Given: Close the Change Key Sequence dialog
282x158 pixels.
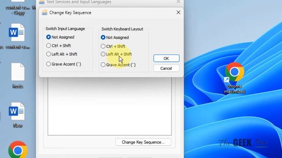Looking at the screenshot, I should 178,12.
